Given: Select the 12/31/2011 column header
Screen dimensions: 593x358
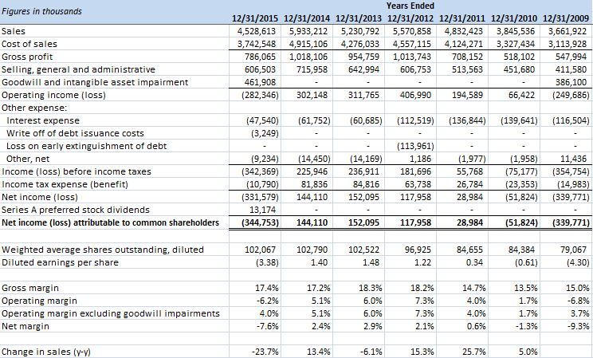Looking at the screenshot, I should [462, 18].
